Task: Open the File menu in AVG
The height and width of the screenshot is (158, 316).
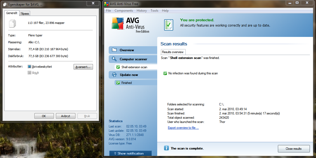Action: click(x=108, y=11)
